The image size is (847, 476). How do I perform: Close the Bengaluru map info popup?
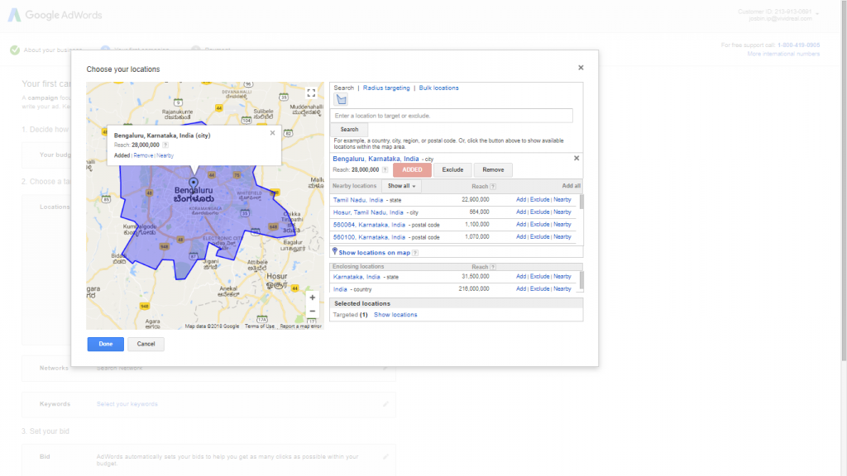[272, 133]
